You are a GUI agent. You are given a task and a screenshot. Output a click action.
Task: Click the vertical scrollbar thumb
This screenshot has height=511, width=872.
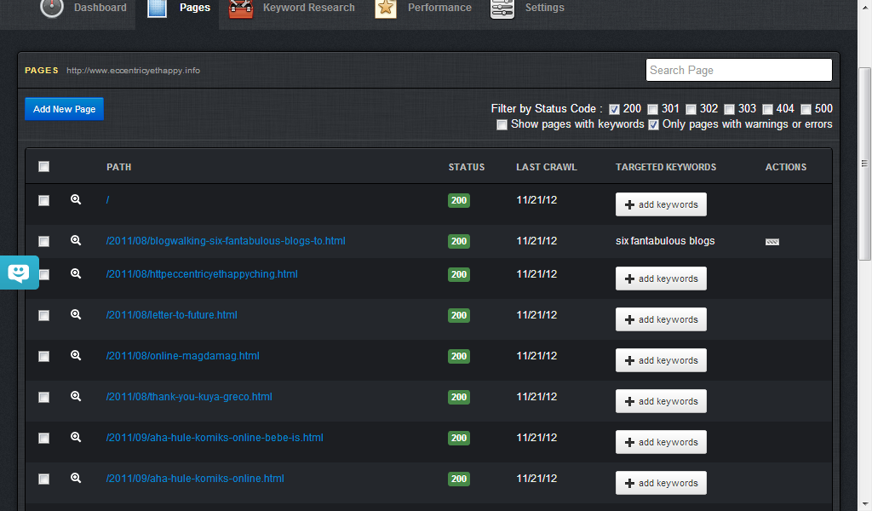pyautogui.click(x=864, y=164)
